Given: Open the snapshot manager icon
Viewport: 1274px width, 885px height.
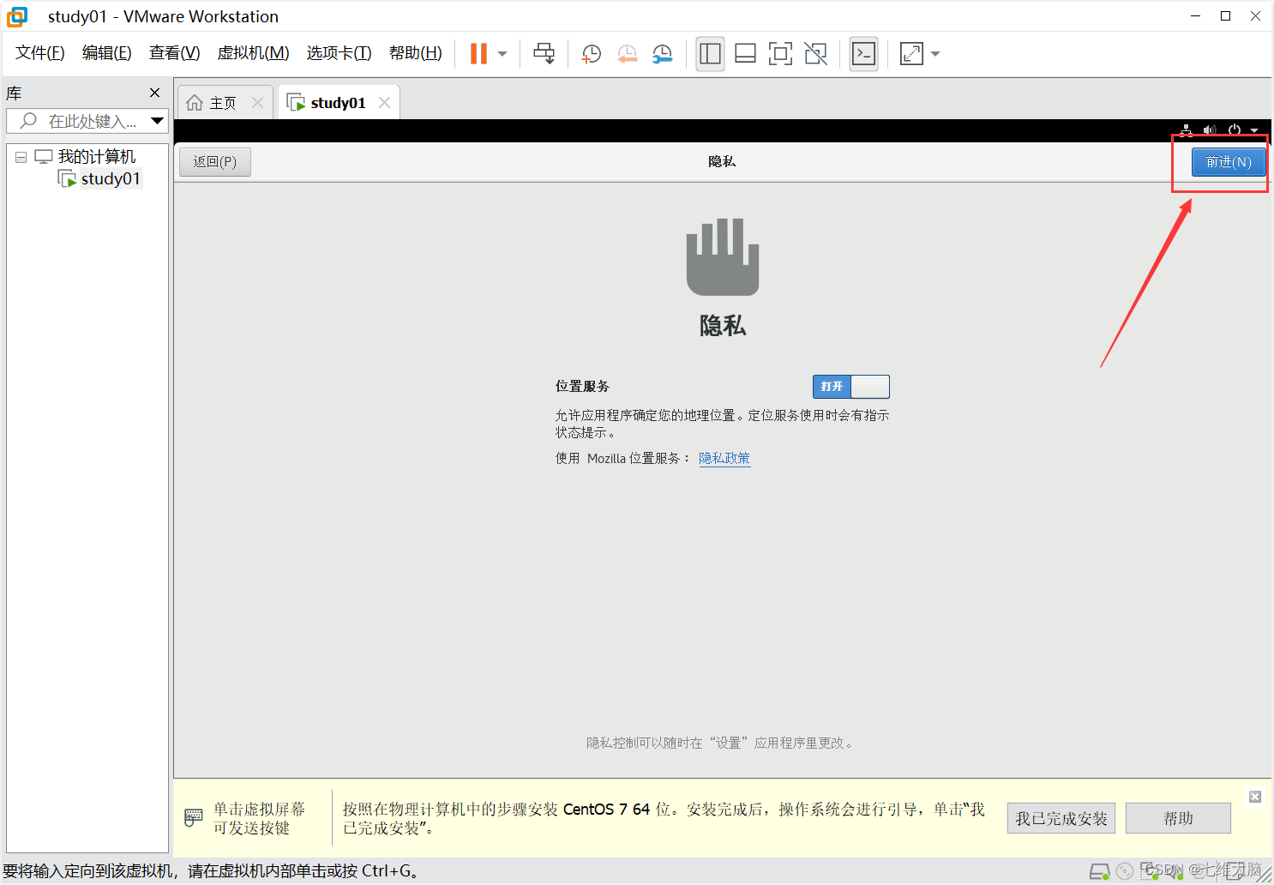Looking at the screenshot, I should pos(662,54).
